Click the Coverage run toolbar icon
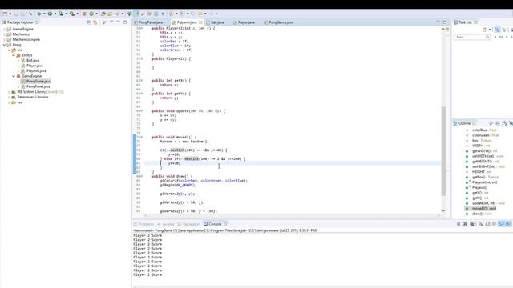The image size is (513, 288). tap(61, 14)
